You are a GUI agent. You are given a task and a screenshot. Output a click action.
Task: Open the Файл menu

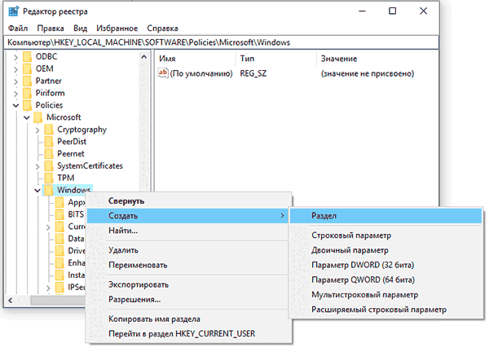[x=18, y=29]
